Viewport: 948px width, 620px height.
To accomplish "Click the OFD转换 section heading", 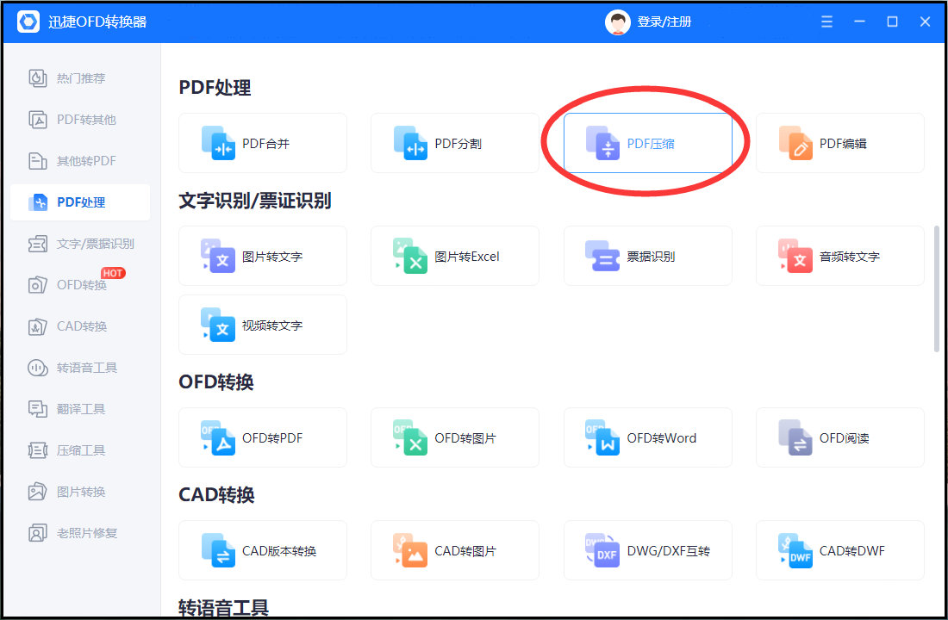I will [215, 382].
